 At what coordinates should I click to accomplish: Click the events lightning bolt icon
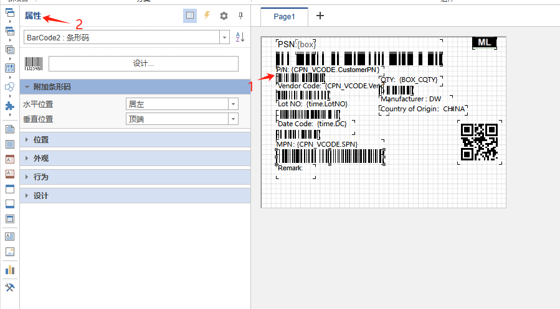pos(207,16)
